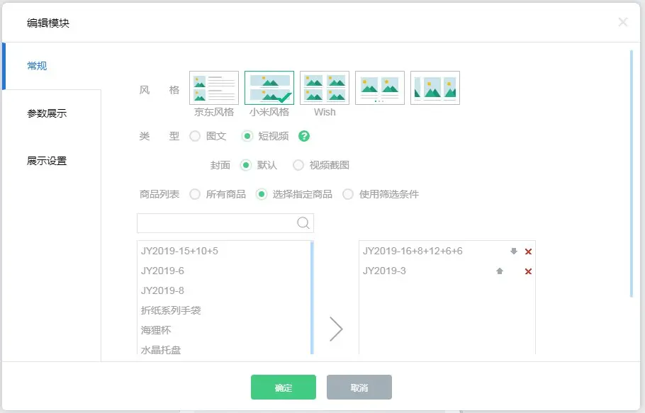645x413 pixels.
Task: Pick the Wish layout style thumbnail
Action: tap(325, 88)
